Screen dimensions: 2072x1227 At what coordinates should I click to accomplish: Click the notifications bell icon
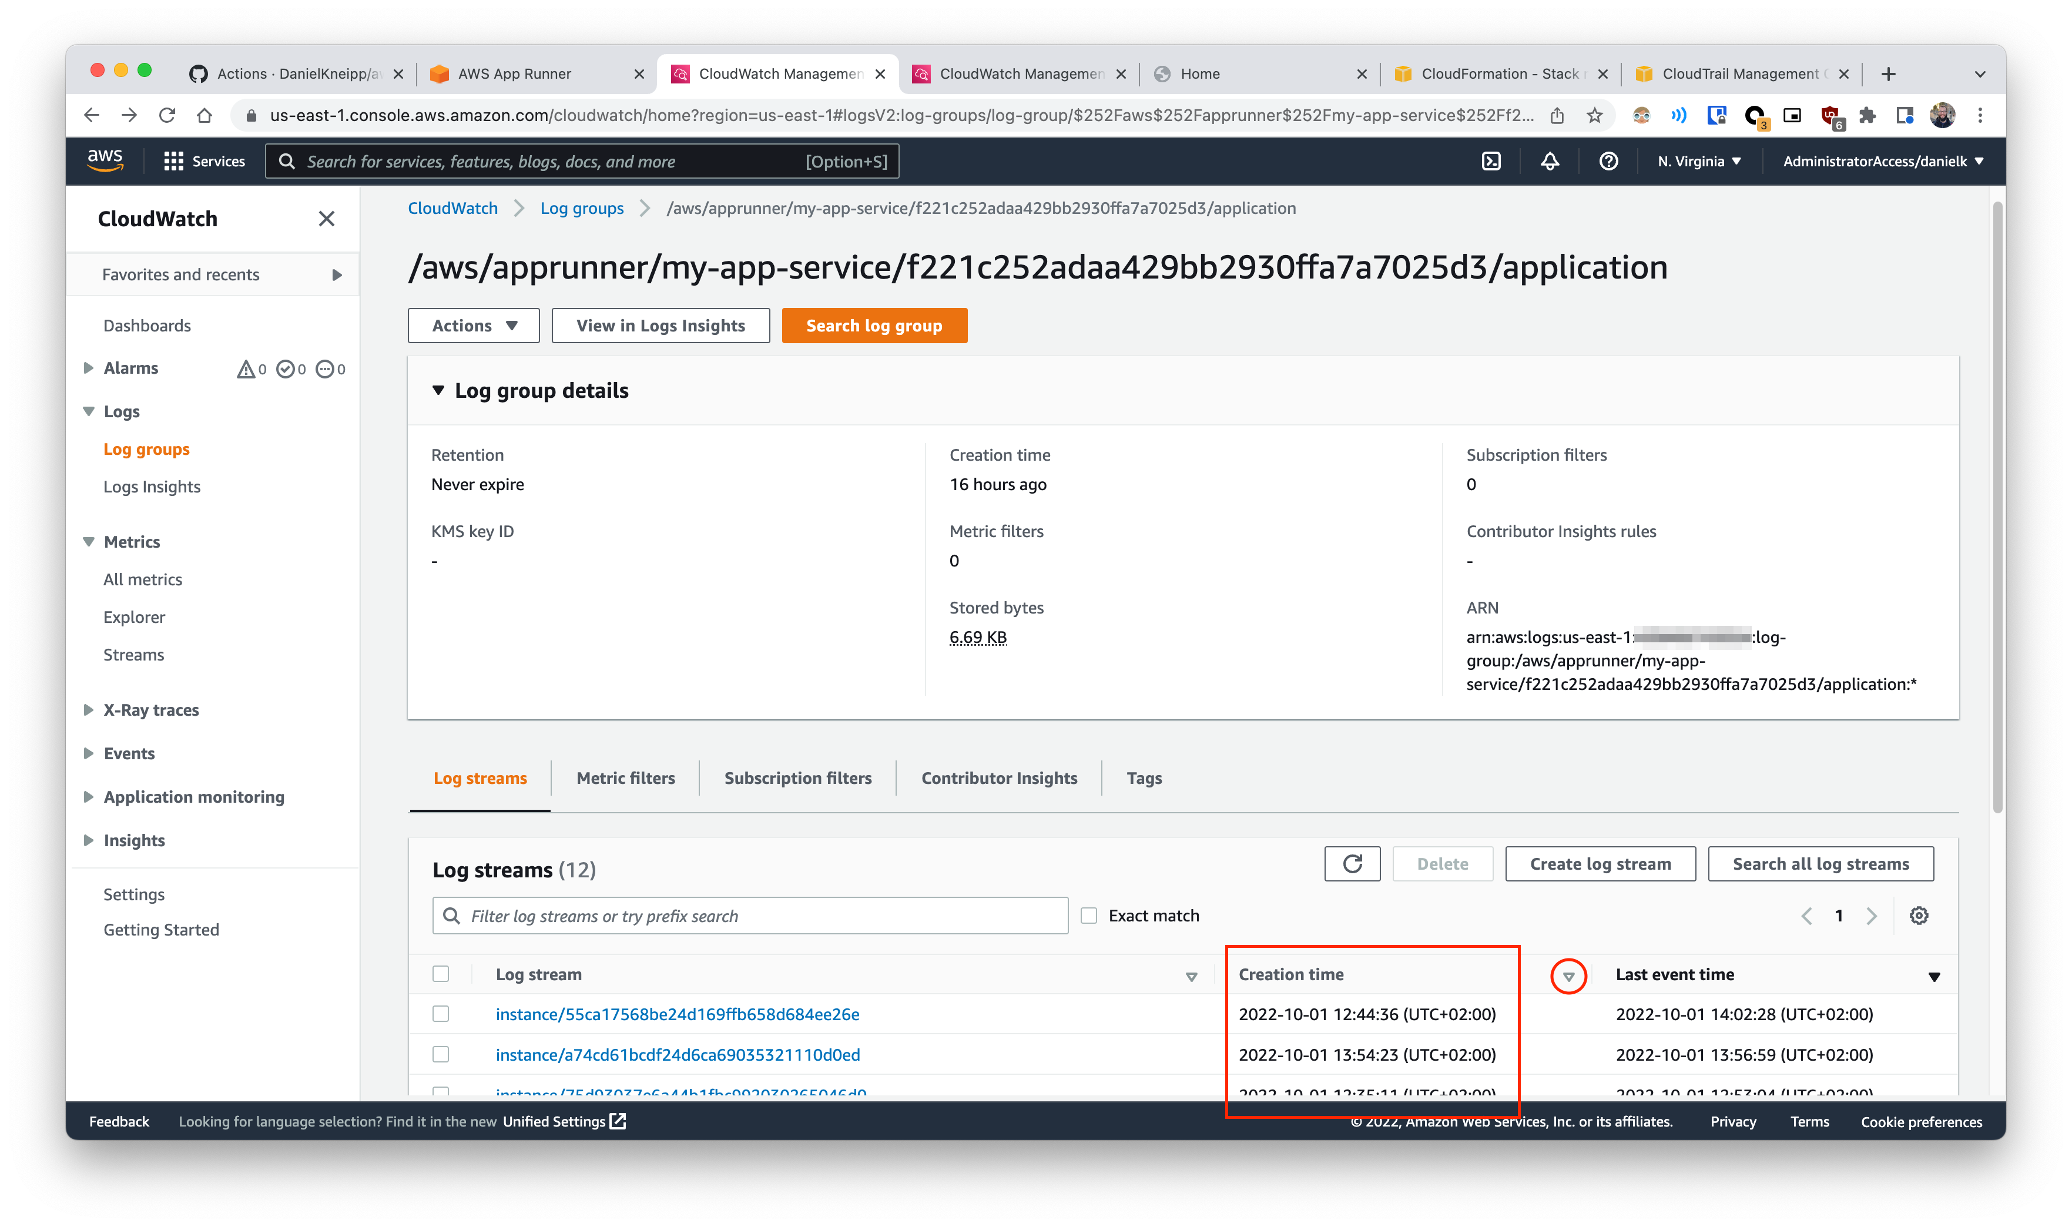pos(1550,161)
